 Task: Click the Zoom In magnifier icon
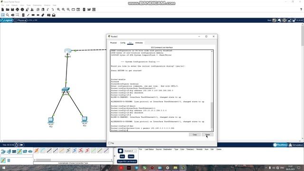tap(58, 9)
